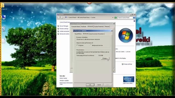Screen dimensions: 175x98
Task: Click All Control Panel Items breadcrumb
Action: pos(84,17)
